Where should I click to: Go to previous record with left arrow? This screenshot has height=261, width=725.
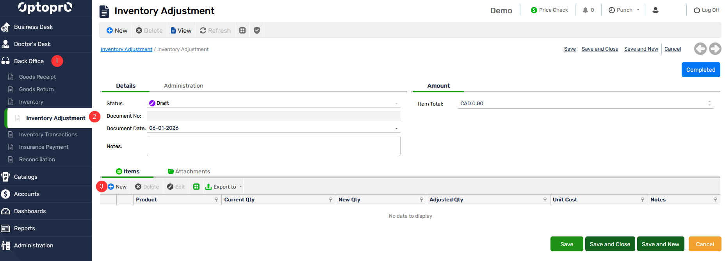coord(700,49)
